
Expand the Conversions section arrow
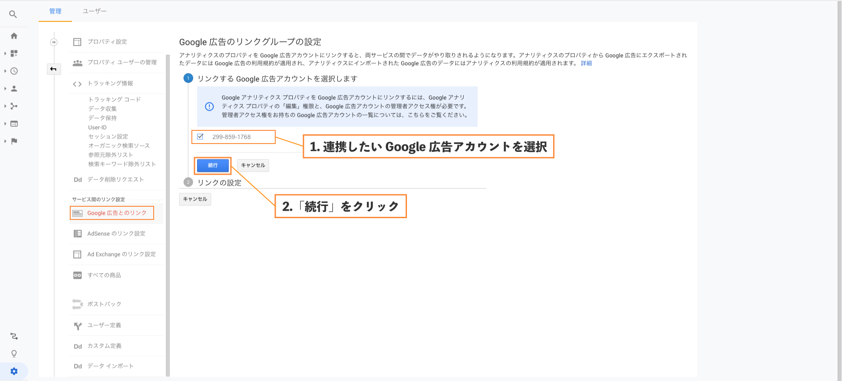5,141
